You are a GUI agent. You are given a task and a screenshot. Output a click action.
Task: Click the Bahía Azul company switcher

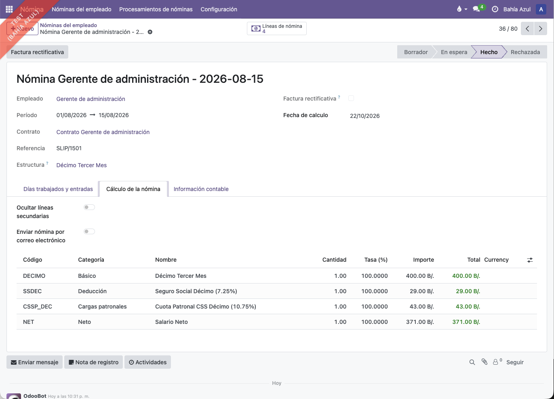(517, 9)
